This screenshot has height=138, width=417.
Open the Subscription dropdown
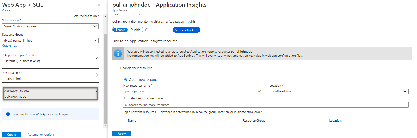pyautogui.click(x=50, y=26)
